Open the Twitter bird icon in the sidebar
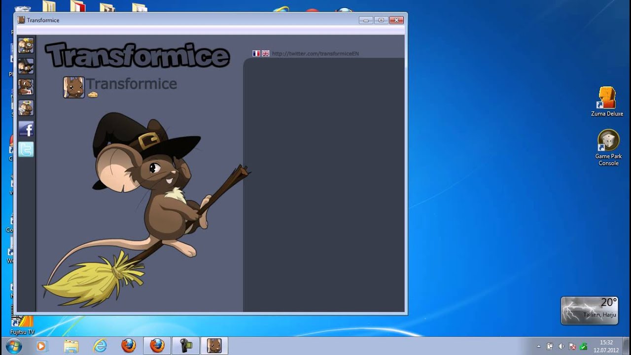 (x=26, y=149)
